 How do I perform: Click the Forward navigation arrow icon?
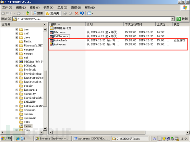point(19,13)
